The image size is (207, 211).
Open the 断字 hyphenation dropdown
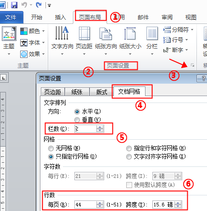coord(175,50)
